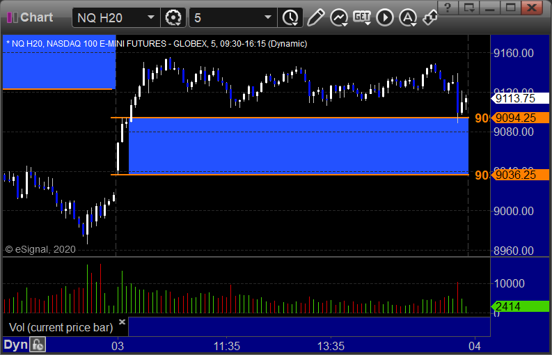The width and height of the screenshot is (552, 355).
Task: Click the window pop-out options button
Action: tap(468, 7)
